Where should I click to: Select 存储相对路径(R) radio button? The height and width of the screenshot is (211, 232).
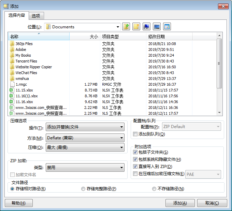[x=12, y=189]
